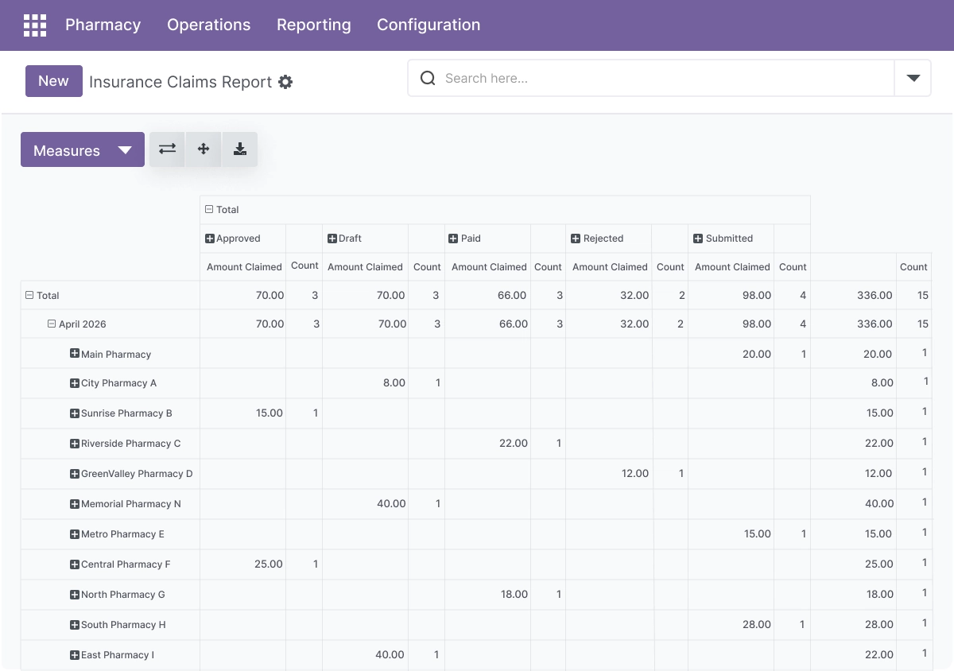Expand the Approved column header
Image resolution: width=954 pixels, height=671 pixels.
[233, 239]
